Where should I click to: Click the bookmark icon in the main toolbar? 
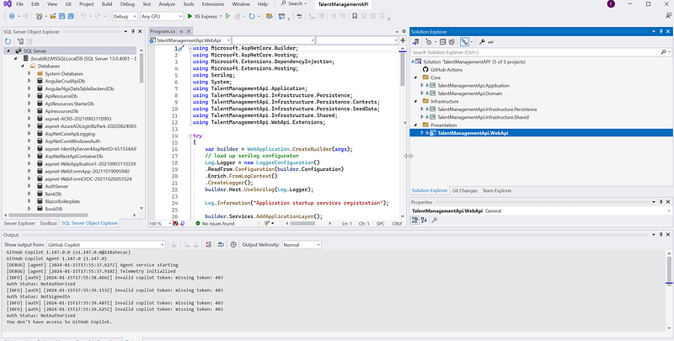[355, 16]
